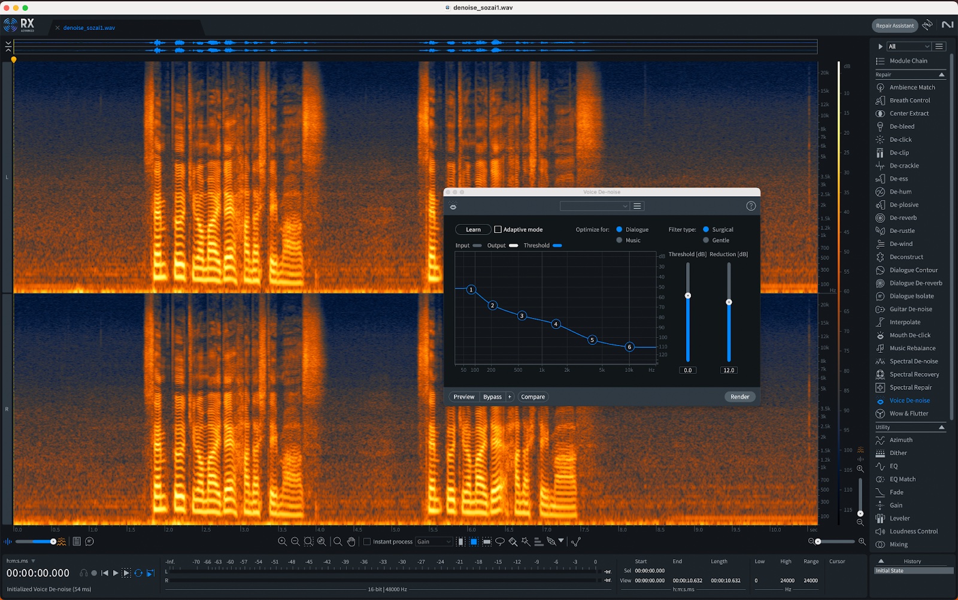Viewport: 958px width, 600px height.
Task: Open the Breath Control module
Action: point(910,101)
